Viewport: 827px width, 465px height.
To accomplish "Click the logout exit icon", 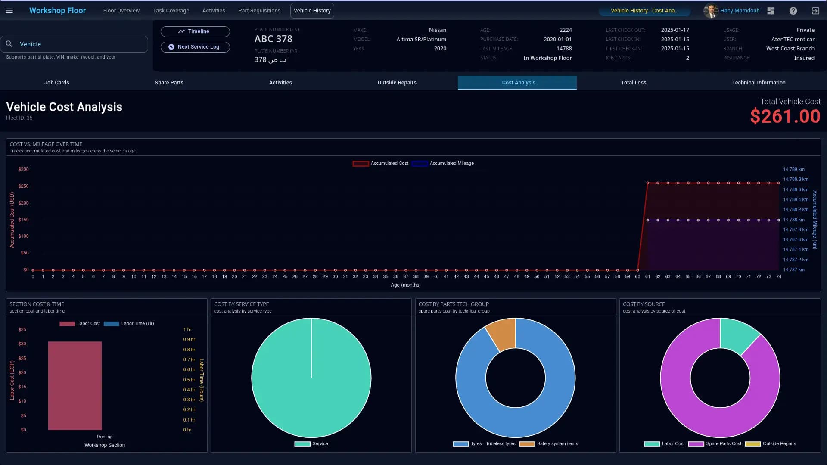I will (x=815, y=11).
